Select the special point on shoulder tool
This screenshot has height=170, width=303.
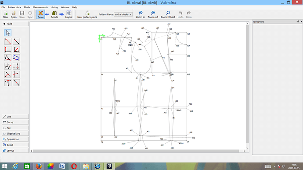[8, 58]
